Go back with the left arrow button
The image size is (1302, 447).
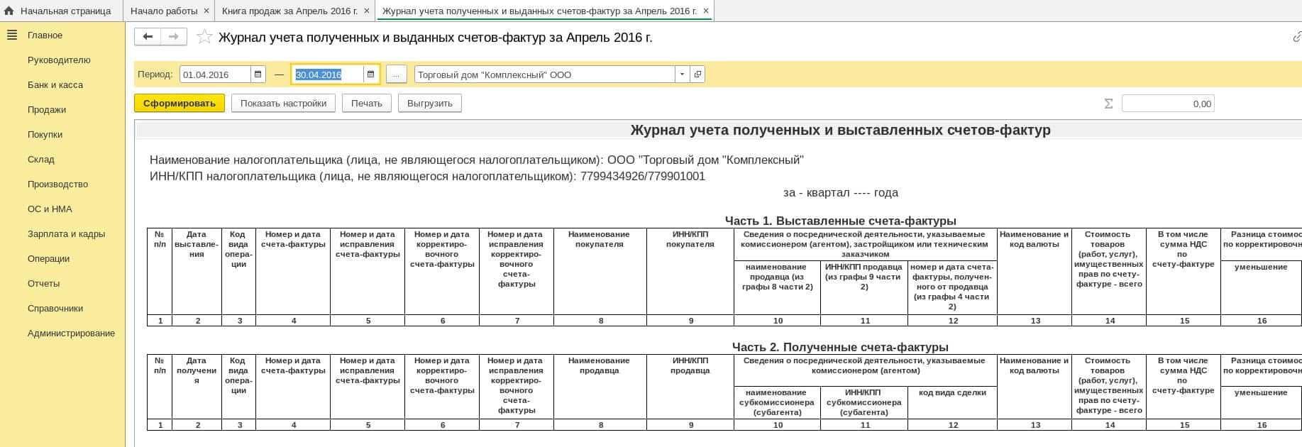click(x=148, y=37)
